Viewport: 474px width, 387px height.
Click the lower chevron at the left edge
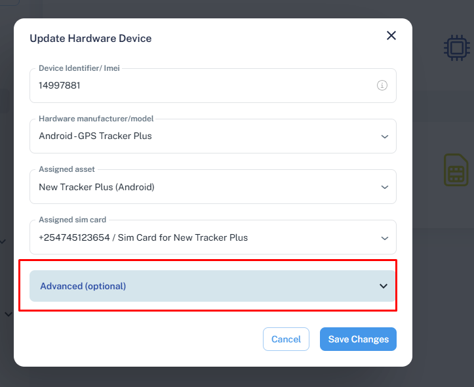tap(9, 314)
